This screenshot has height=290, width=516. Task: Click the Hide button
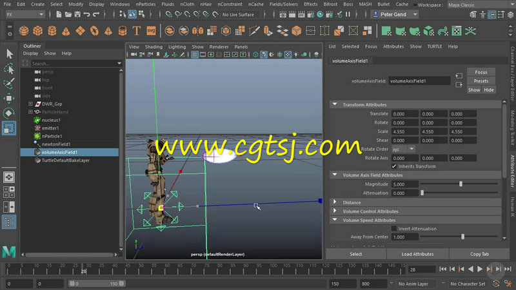click(x=489, y=90)
